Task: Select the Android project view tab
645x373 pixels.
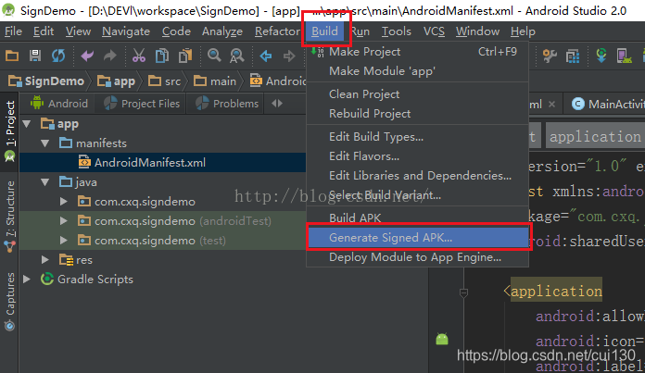Action: tap(59, 104)
